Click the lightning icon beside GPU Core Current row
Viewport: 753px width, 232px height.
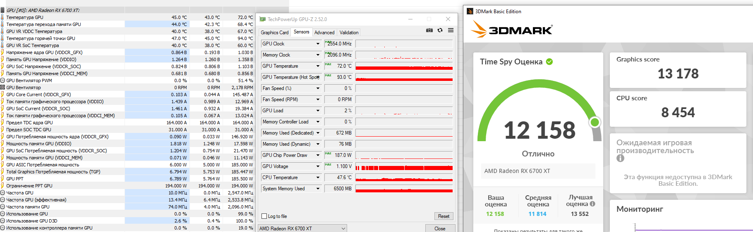pyautogui.click(x=2, y=95)
